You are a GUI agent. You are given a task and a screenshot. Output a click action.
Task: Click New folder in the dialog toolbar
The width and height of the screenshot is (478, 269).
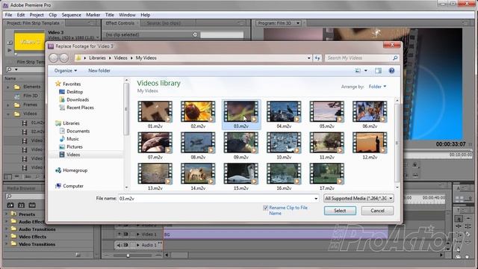[x=99, y=71]
